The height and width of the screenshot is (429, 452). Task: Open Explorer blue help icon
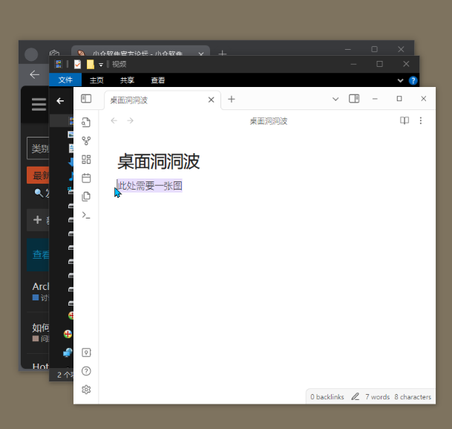413,80
